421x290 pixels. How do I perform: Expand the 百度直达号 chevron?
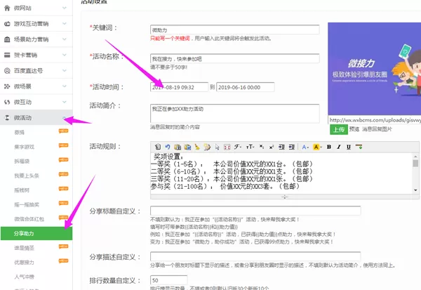(x=65, y=70)
